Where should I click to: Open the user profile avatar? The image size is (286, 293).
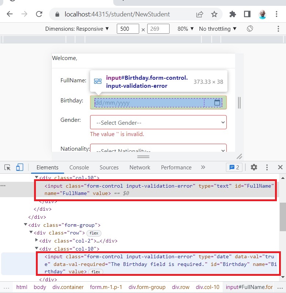pos(262,14)
